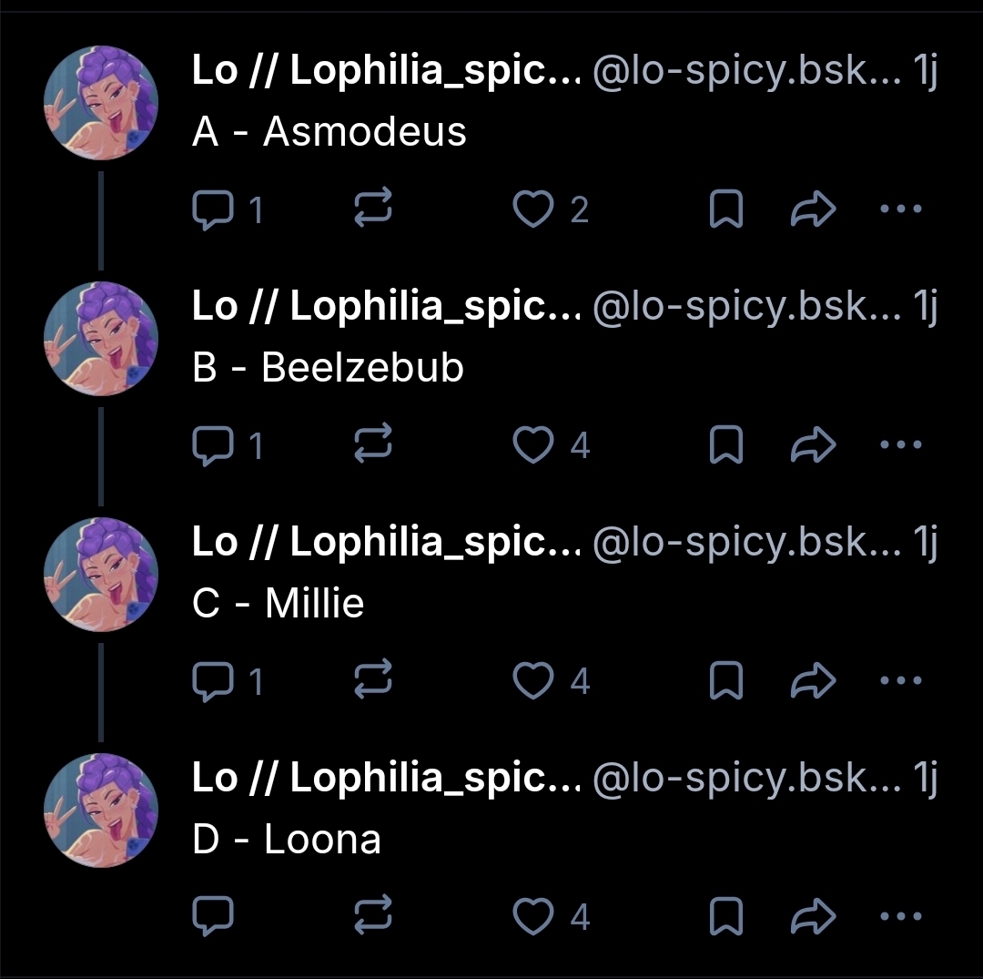Image resolution: width=983 pixels, height=979 pixels.
Task: Open more options on Millie post
Action: pos(902,680)
